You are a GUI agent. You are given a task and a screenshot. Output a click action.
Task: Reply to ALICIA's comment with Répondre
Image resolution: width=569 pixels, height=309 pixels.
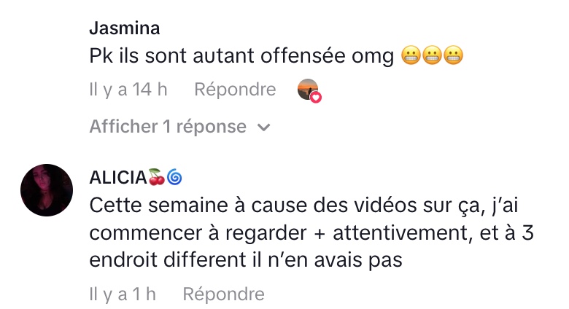[x=223, y=294]
